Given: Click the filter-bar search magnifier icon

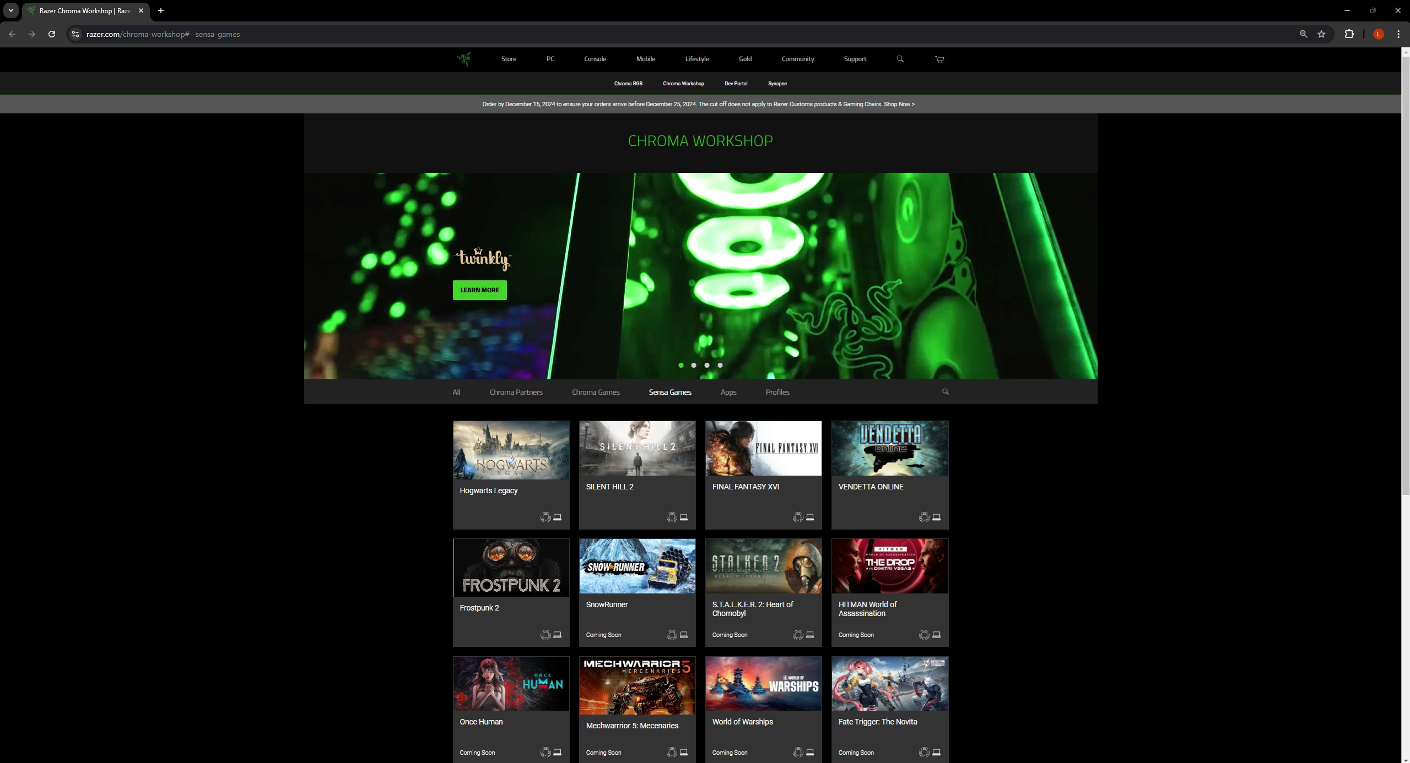Looking at the screenshot, I should click(945, 391).
